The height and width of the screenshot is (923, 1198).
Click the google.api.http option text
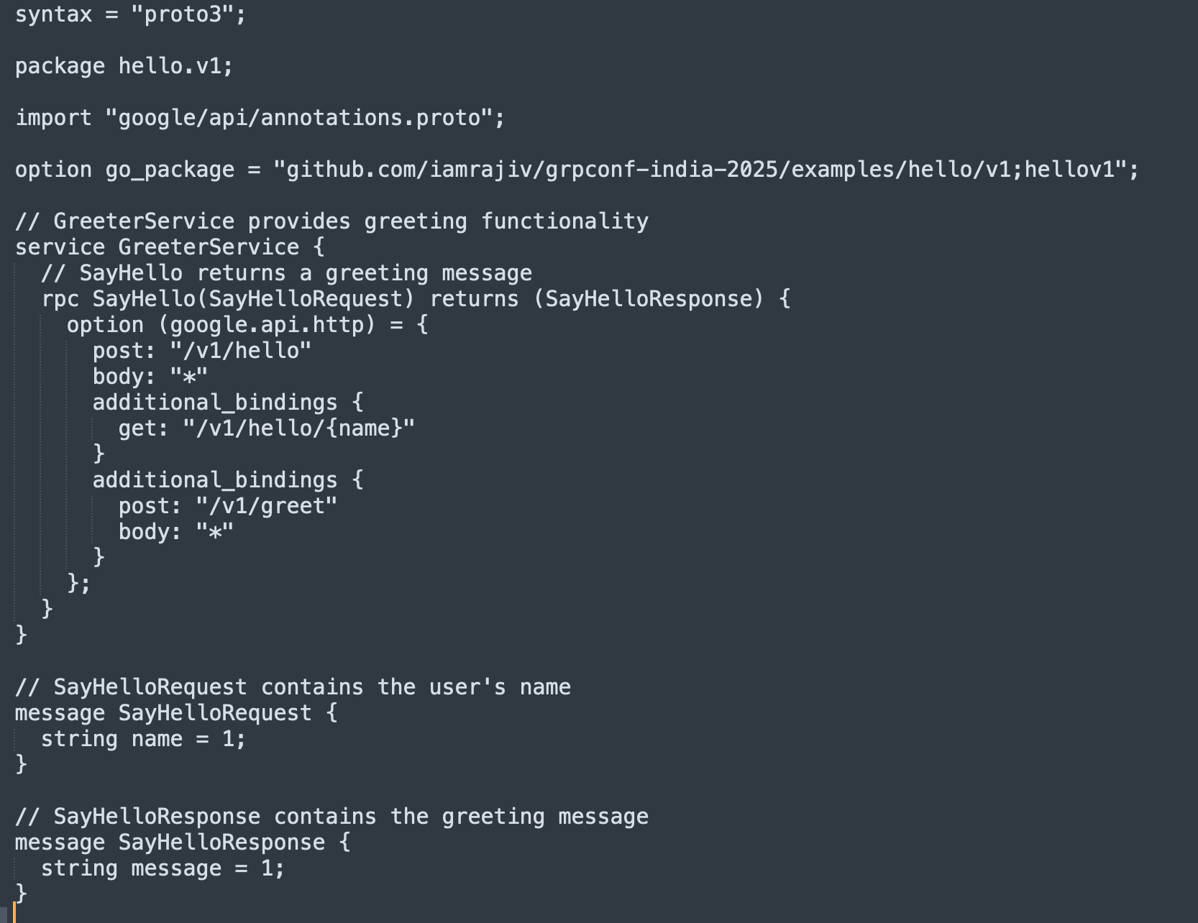click(267, 325)
